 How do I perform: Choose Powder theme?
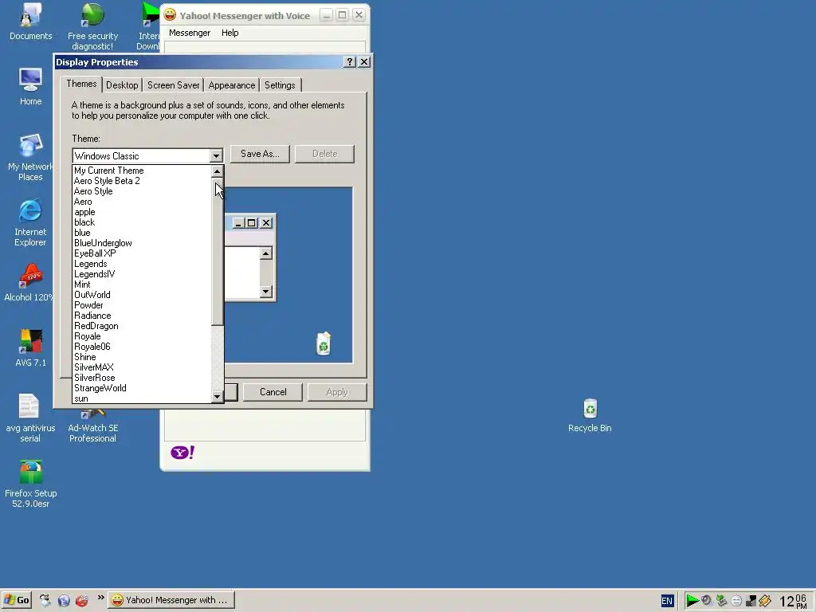click(x=142, y=305)
